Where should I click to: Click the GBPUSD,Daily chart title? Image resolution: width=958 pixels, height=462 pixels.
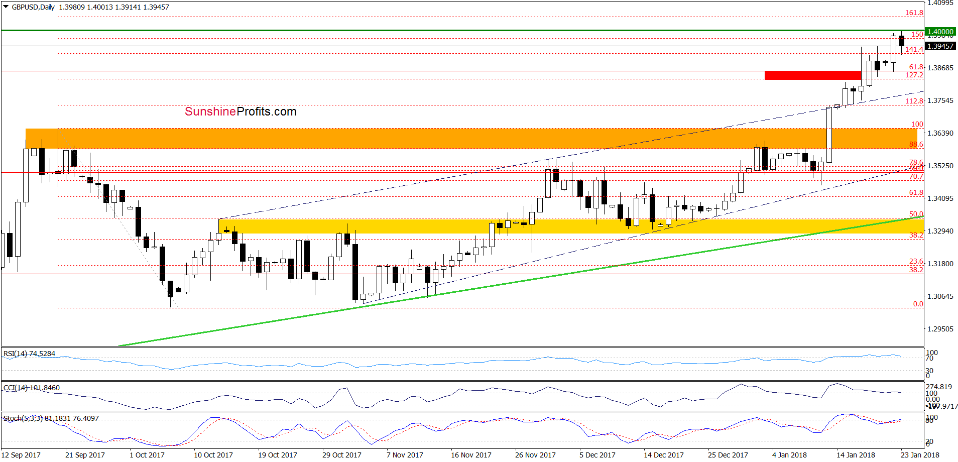[x=33, y=7]
